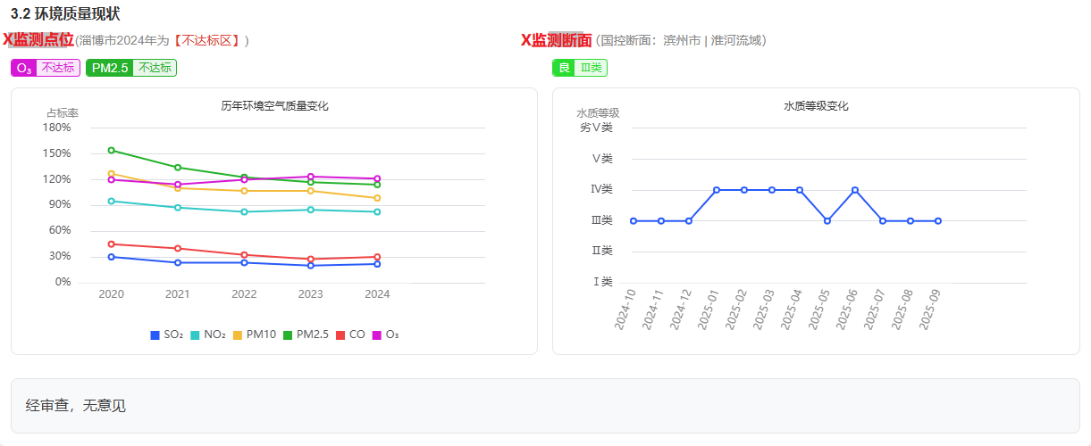Click the water quality point at 2024-10
This screenshot has height=446, width=1091.
tap(634, 221)
